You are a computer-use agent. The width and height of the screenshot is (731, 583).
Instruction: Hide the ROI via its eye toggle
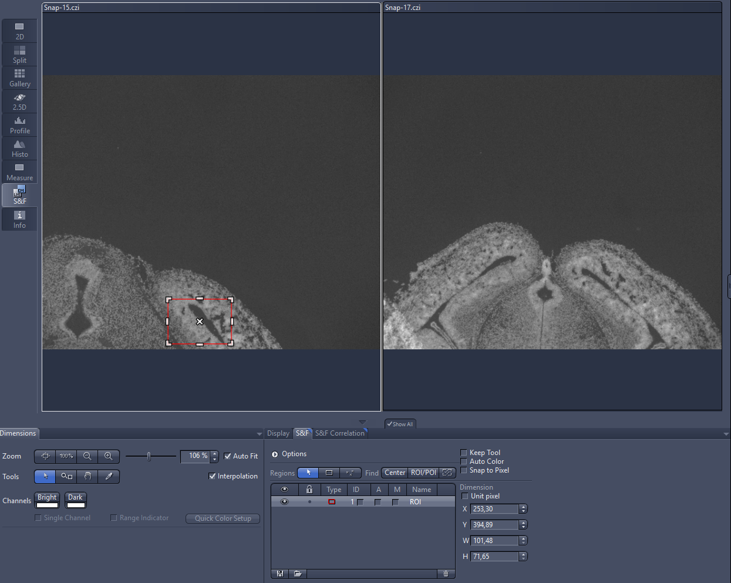click(284, 501)
